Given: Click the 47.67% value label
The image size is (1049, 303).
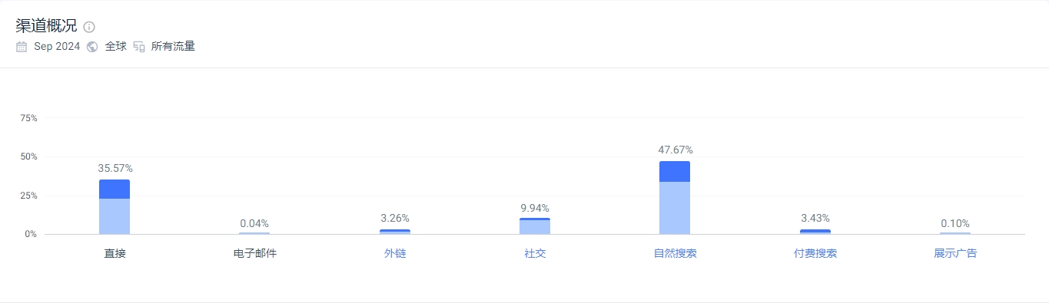Looking at the screenshot, I should (x=675, y=150).
